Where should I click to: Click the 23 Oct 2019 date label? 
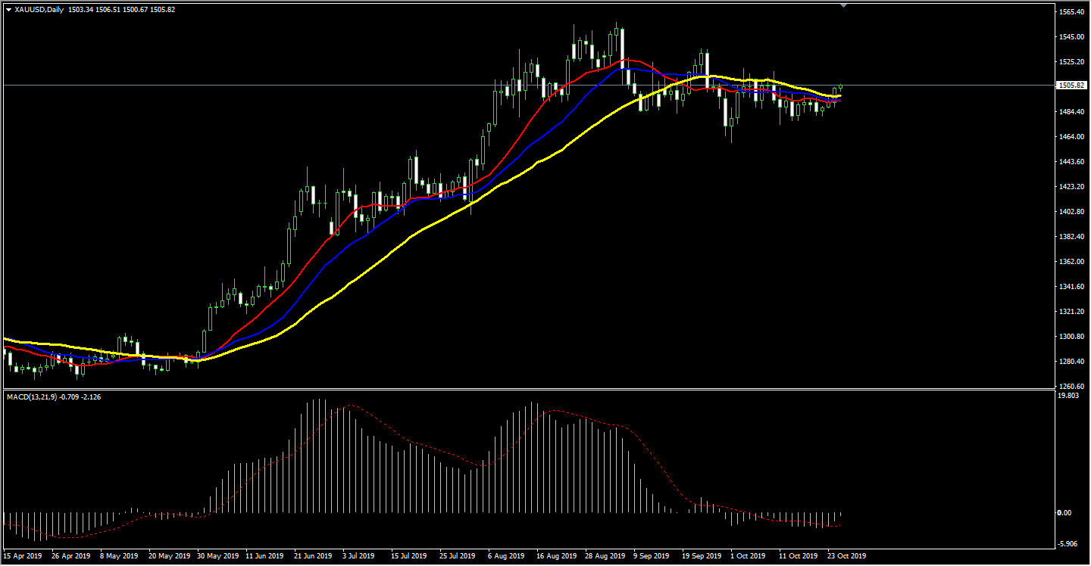point(846,555)
